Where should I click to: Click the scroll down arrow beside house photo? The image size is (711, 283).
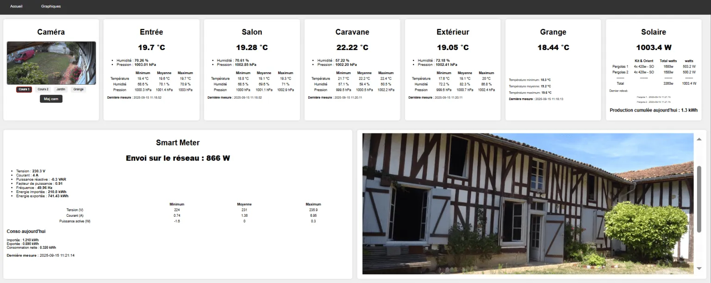click(x=699, y=269)
